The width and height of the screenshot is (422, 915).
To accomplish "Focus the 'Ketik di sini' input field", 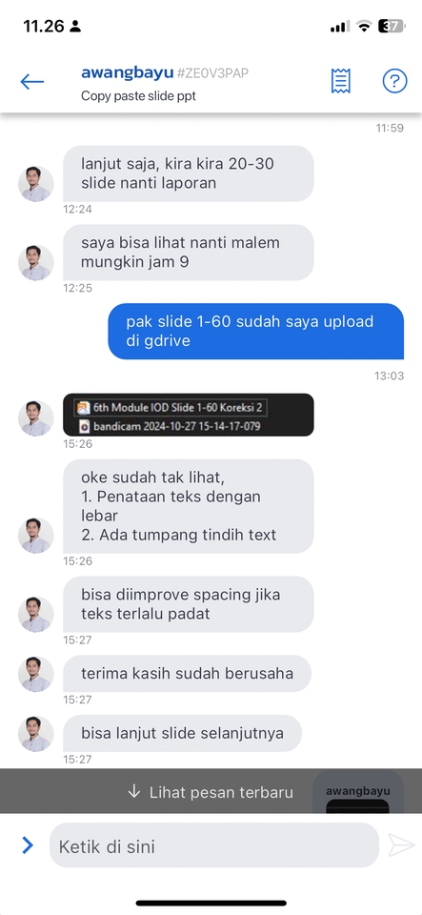I will (x=214, y=845).
